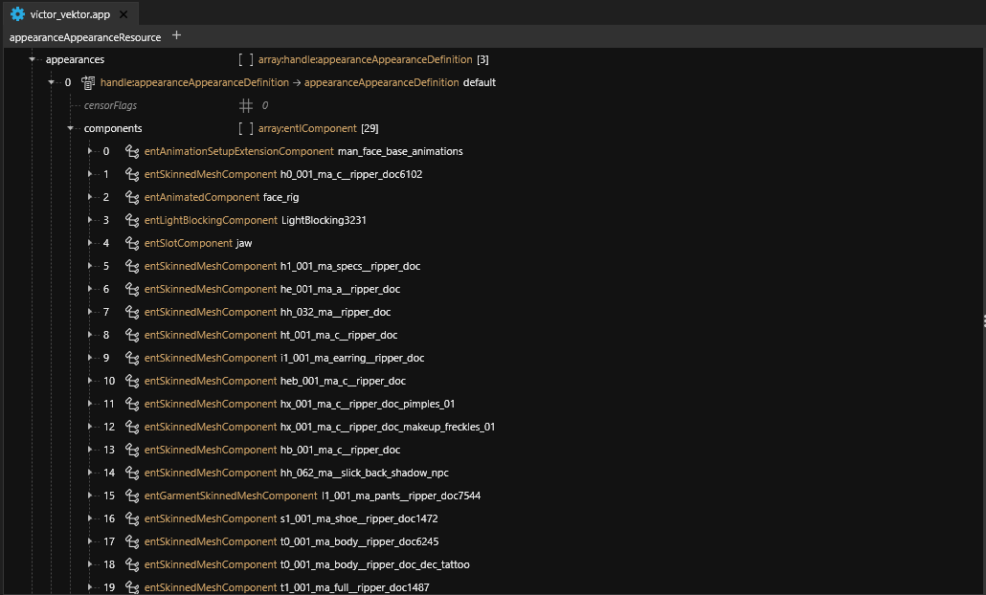The width and height of the screenshot is (986, 595).
Task: Select the hh_062_ma__slick_back_shadow_npc row
Action: point(364,473)
